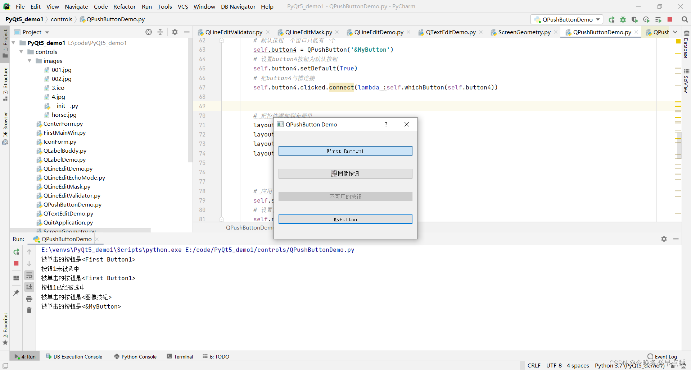Select CenterForm.py in project tree
Image resolution: width=691 pixels, height=370 pixels.
(x=63, y=124)
